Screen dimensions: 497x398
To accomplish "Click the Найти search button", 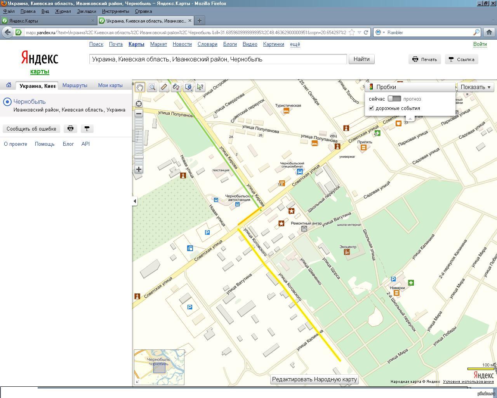I will 361,59.
